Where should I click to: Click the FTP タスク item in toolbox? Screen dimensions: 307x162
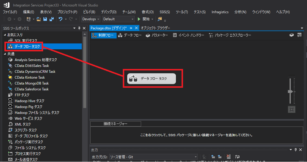pos(22,95)
